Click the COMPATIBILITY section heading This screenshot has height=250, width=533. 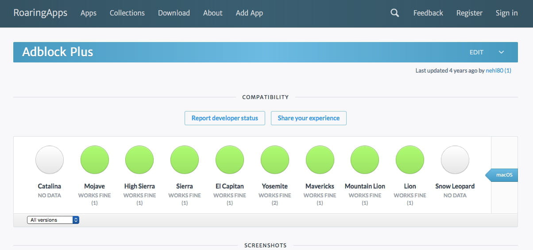(x=266, y=97)
